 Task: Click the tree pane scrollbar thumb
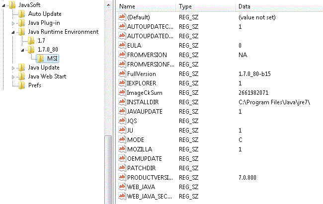point(108,170)
